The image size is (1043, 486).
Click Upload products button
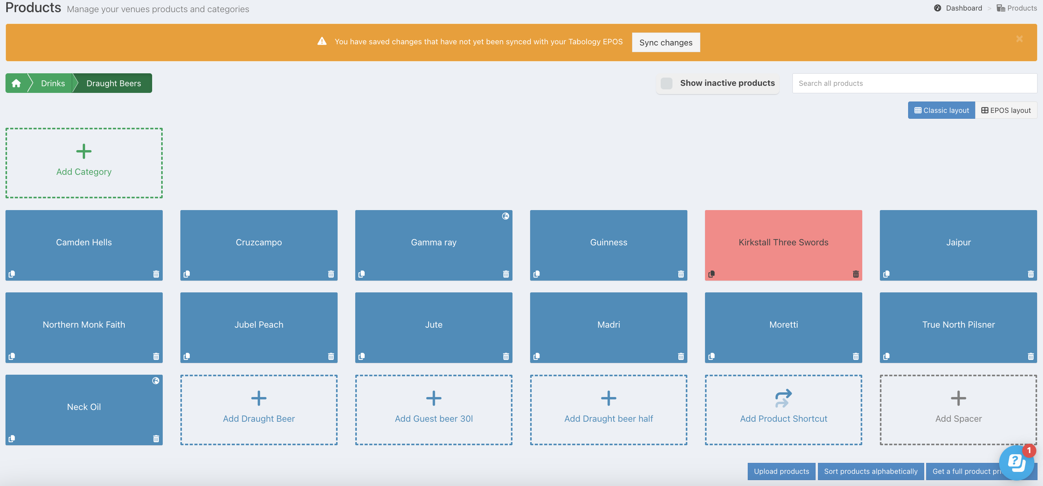781,471
